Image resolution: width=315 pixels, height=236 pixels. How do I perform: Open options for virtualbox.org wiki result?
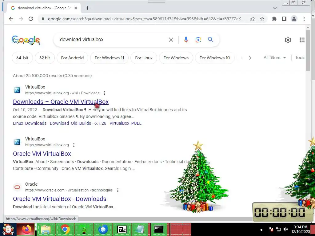pyautogui.click(x=105, y=93)
